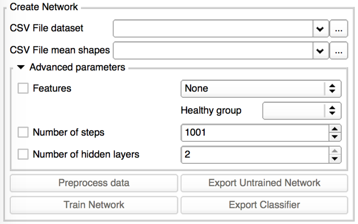Viewport: 358px width, 224px height.
Task: Click the browse button for CSV File dataset
Action: (338, 29)
